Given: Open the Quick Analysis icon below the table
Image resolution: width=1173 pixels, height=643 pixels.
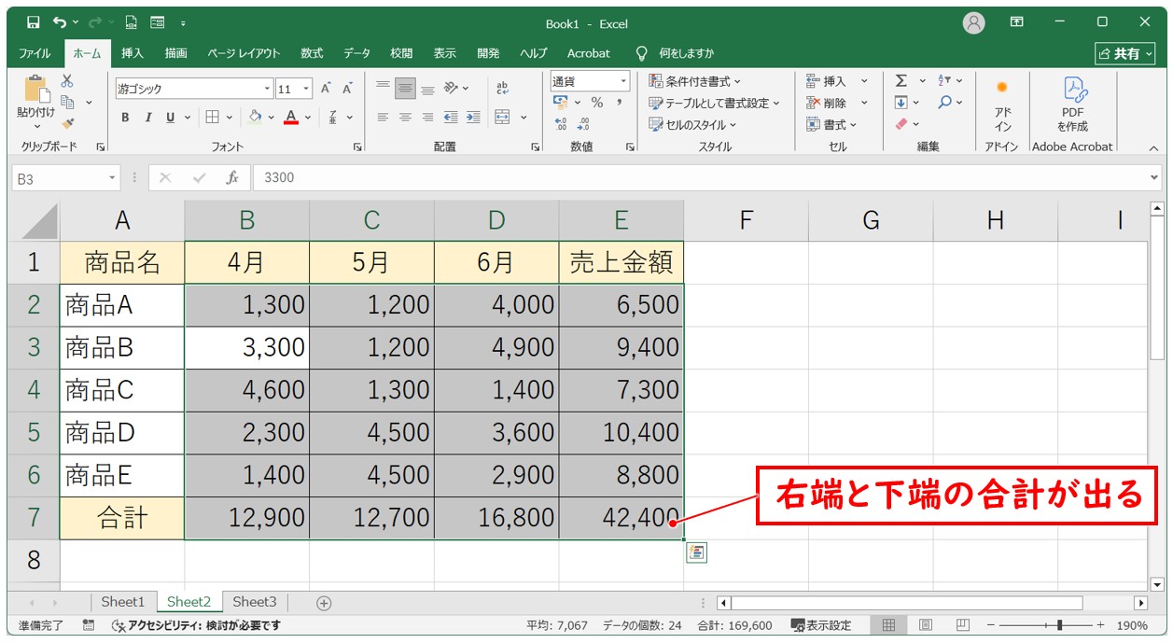Looking at the screenshot, I should point(696,552).
